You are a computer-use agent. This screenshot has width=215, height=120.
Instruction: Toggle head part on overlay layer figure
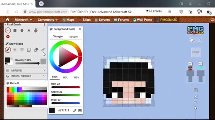click(201, 68)
